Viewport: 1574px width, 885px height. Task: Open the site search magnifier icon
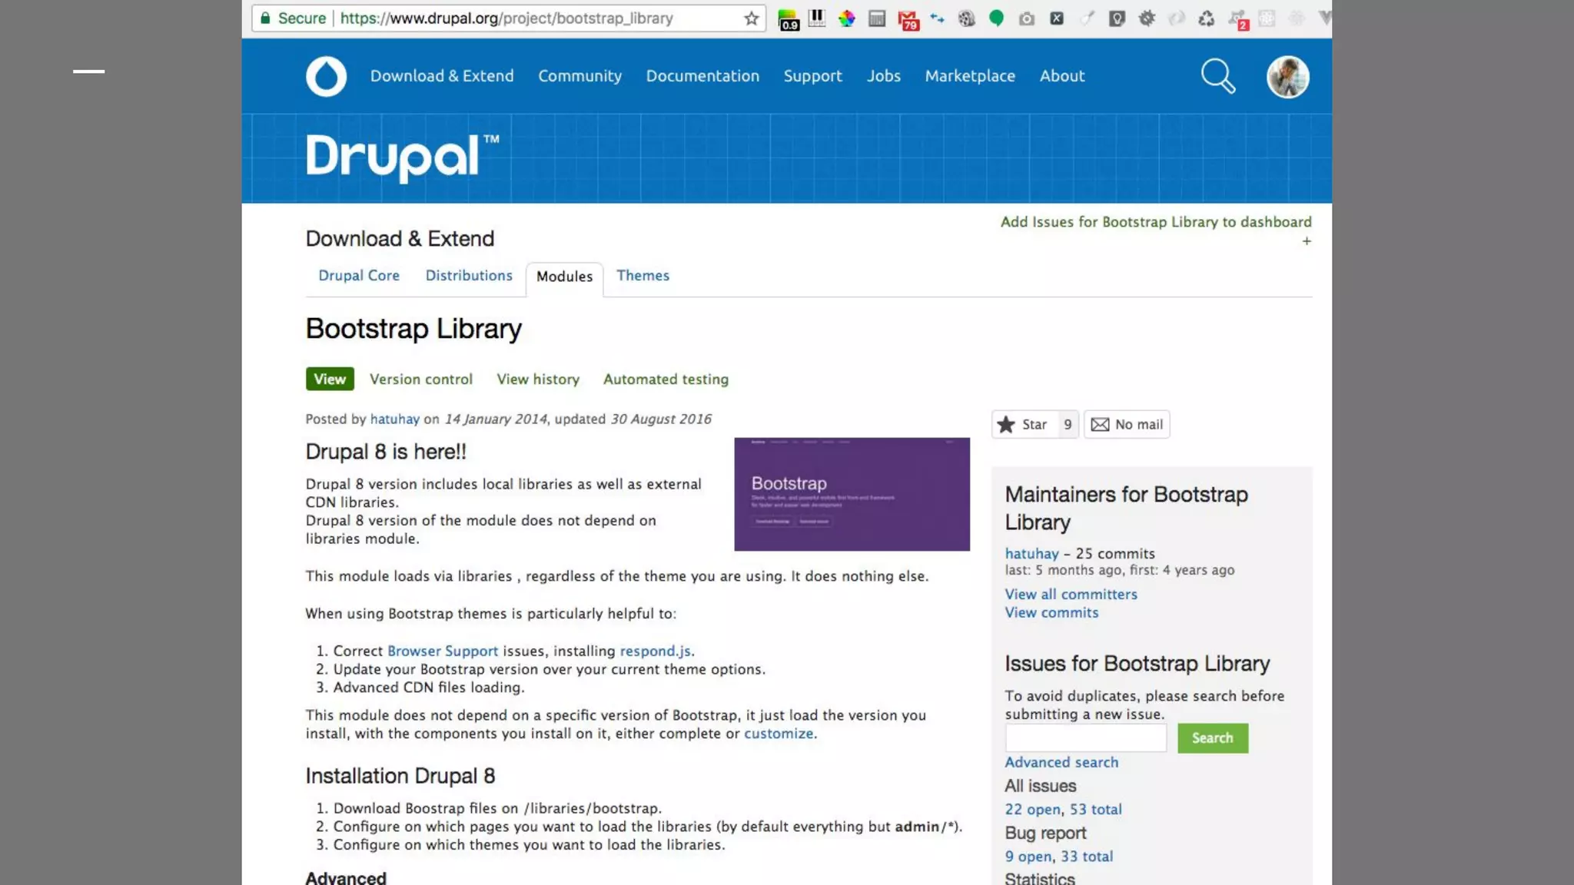tap(1218, 76)
